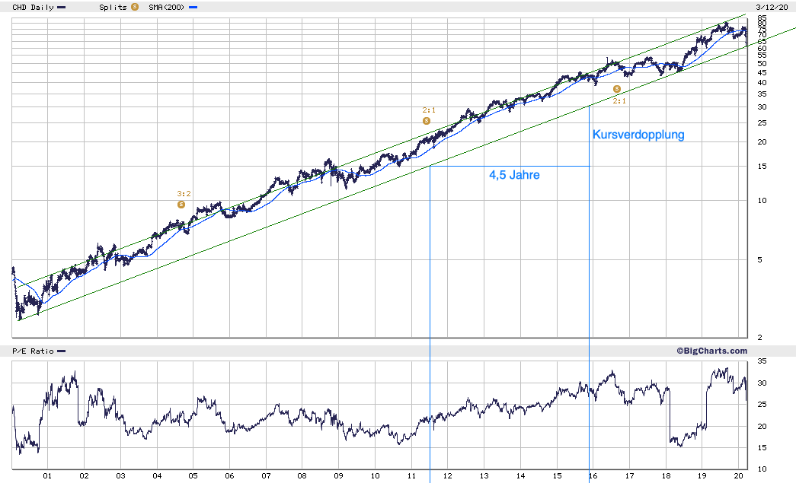Click year 05 on the time axis

(193, 476)
